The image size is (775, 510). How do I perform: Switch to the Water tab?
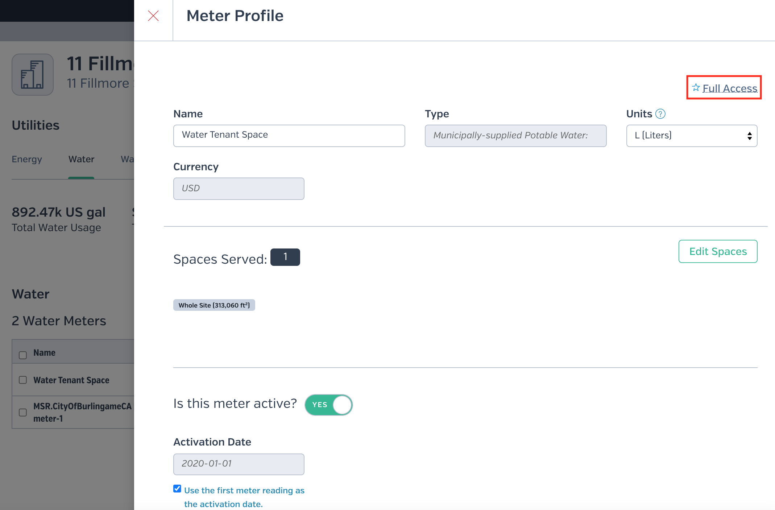[x=81, y=159]
